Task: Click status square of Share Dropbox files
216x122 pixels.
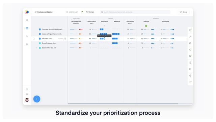Action: pyautogui.click(x=40, y=43)
